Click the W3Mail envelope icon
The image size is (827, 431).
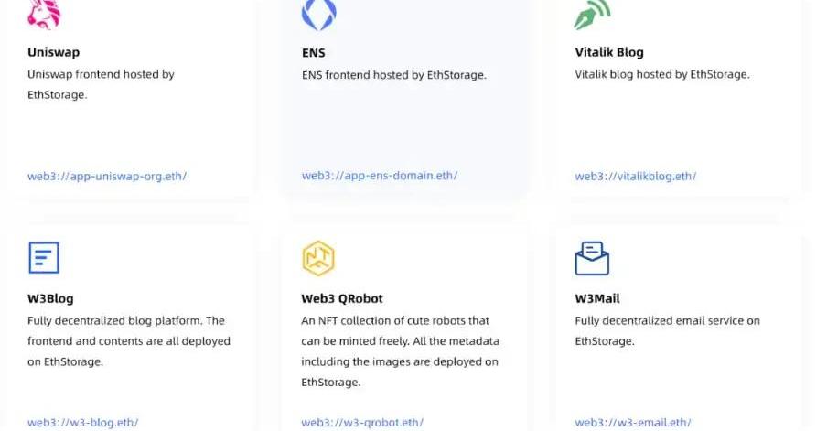pyautogui.click(x=592, y=258)
